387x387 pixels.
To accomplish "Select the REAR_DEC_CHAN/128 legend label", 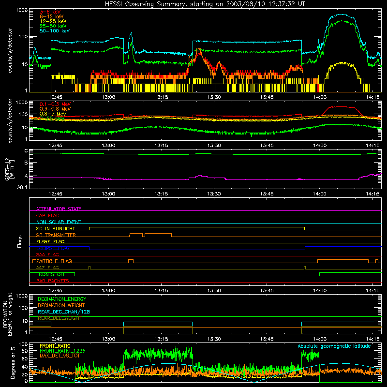I will coord(64,312).
